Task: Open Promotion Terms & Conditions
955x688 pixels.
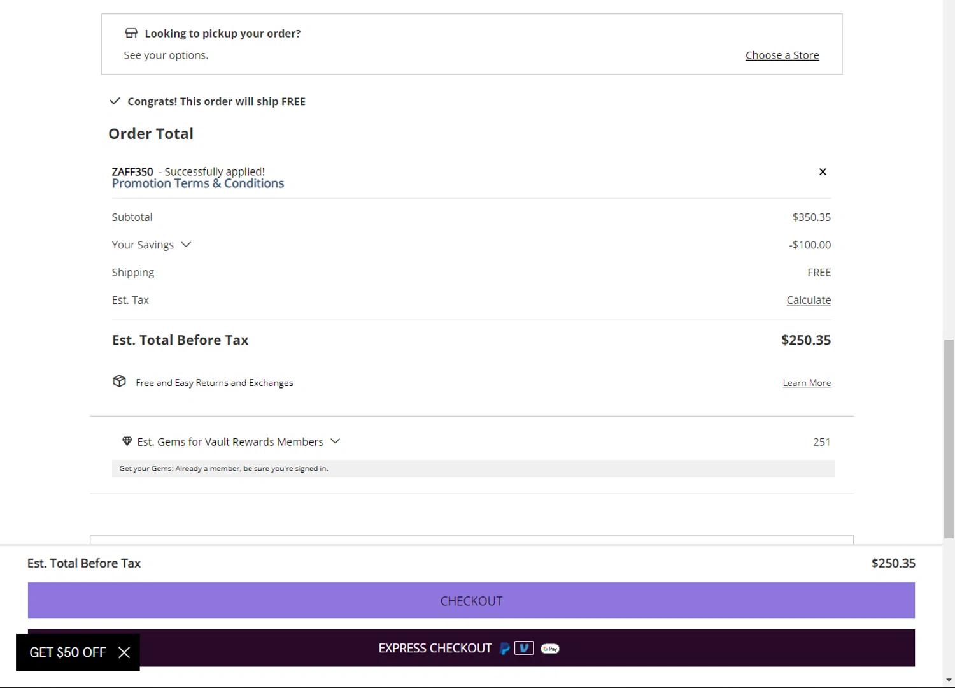Action: pos(198,183)
